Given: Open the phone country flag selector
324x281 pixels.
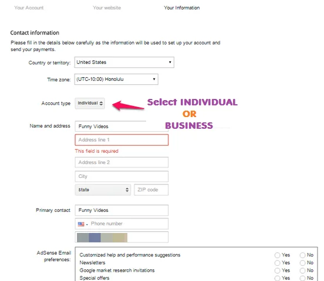Looking at the screenshot, I should click(83, 224).
